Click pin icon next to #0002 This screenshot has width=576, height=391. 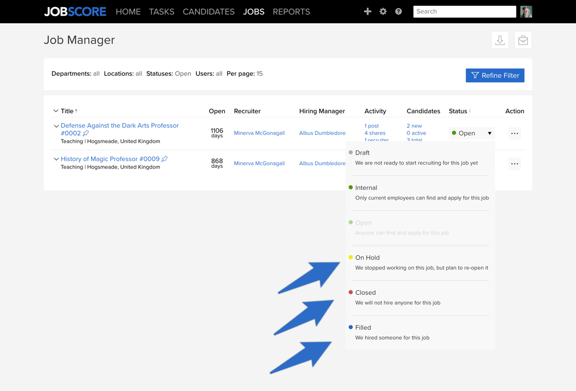(x=85, y=133)
